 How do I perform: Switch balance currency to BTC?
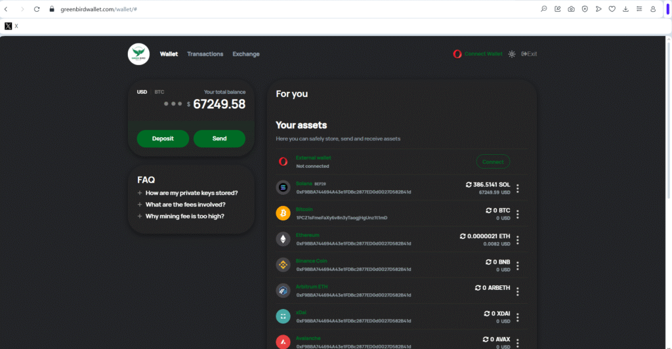tap(159, 92)
